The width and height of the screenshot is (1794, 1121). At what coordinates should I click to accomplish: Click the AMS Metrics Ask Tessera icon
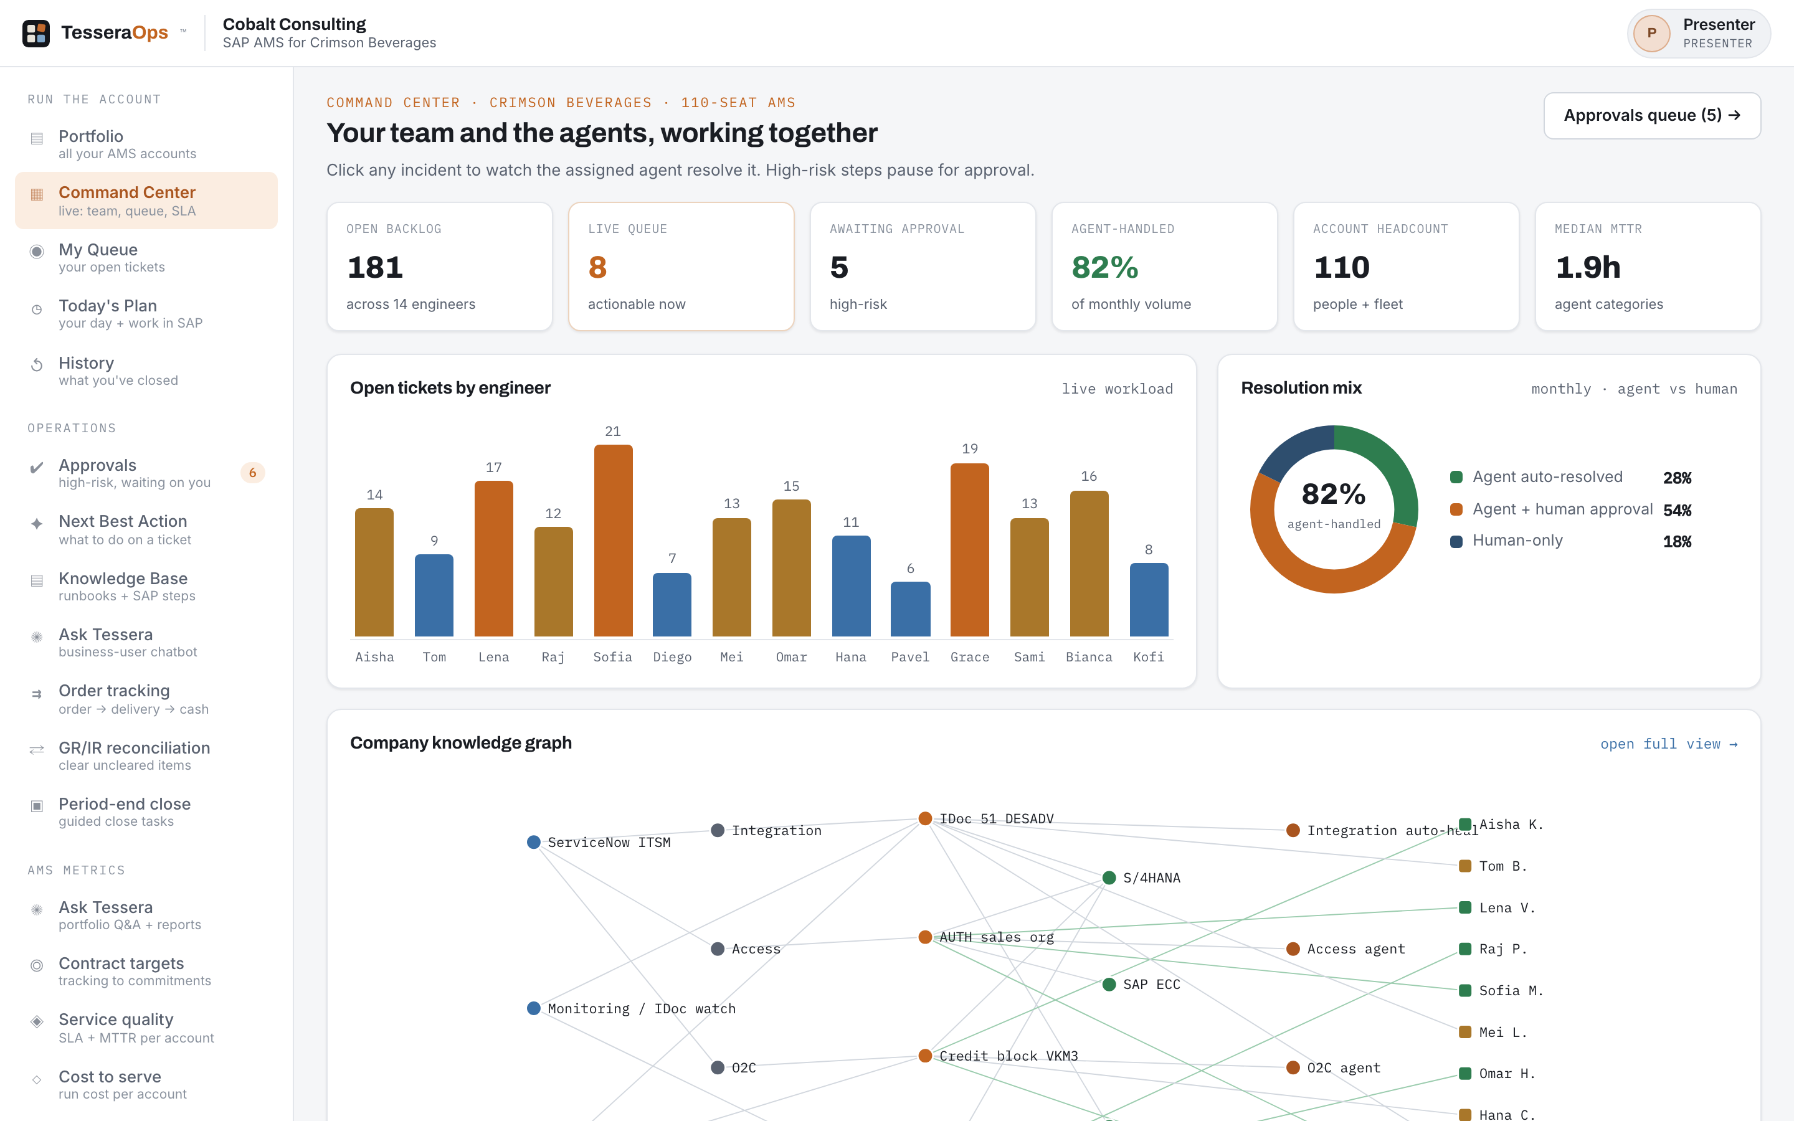[36, 909]
